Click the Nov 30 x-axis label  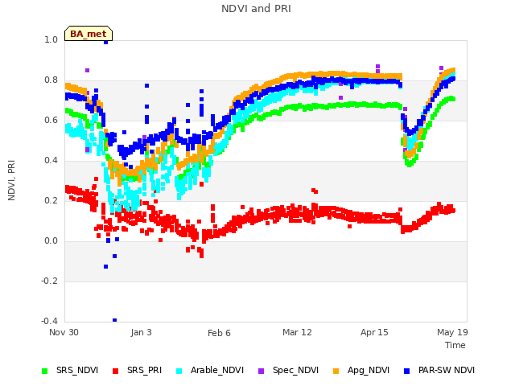[x=64, y=332]
